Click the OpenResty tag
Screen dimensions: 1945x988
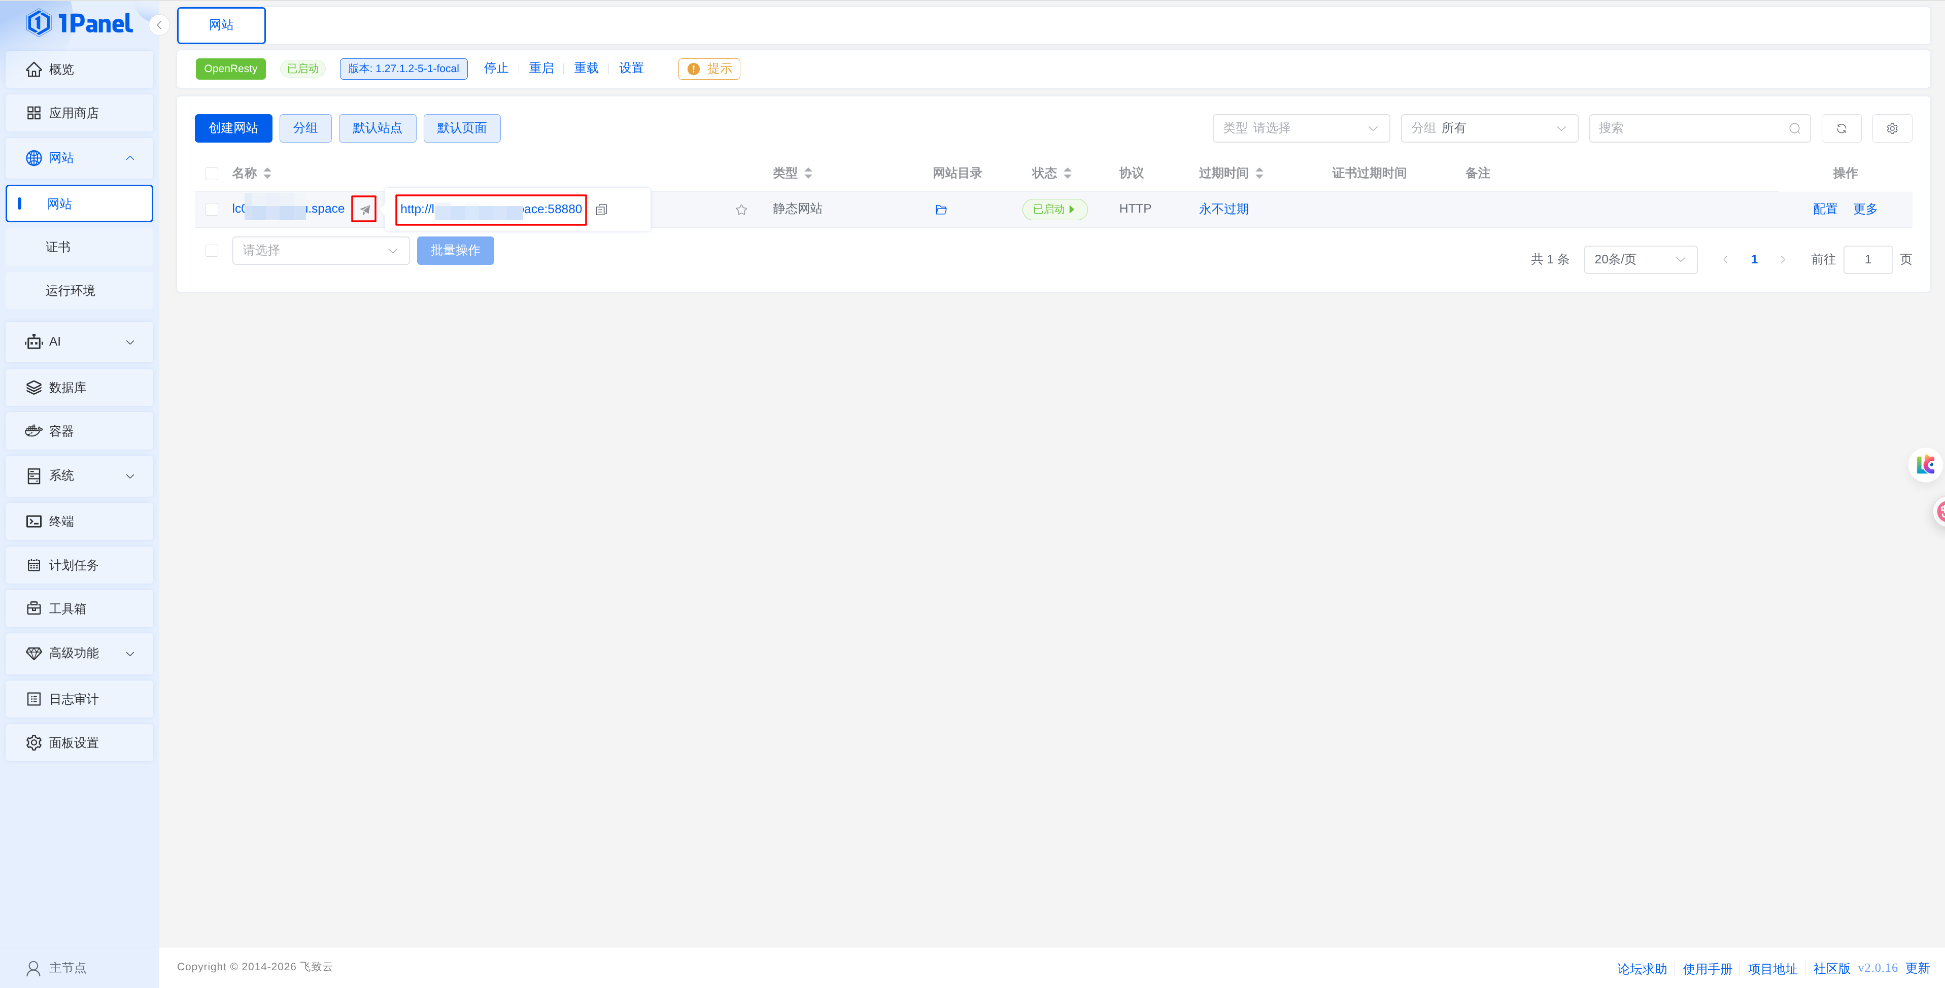pyautogui.click(x=230, y=69)
